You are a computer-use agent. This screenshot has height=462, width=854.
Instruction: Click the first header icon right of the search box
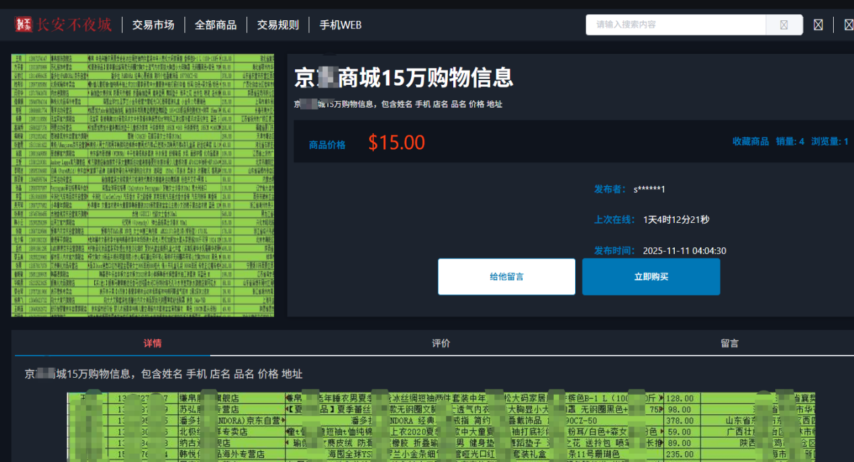[818, 25]
